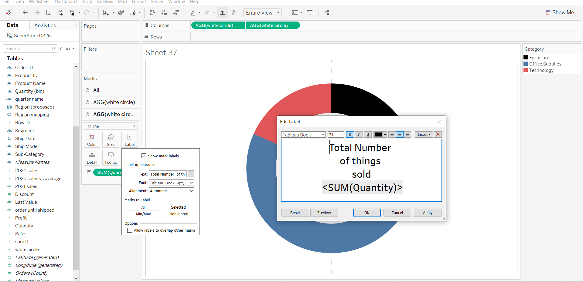The width and height of the screenshot is (583, 282).
Task: Open the font size 24 dropdown
Action: click(336, 135)
